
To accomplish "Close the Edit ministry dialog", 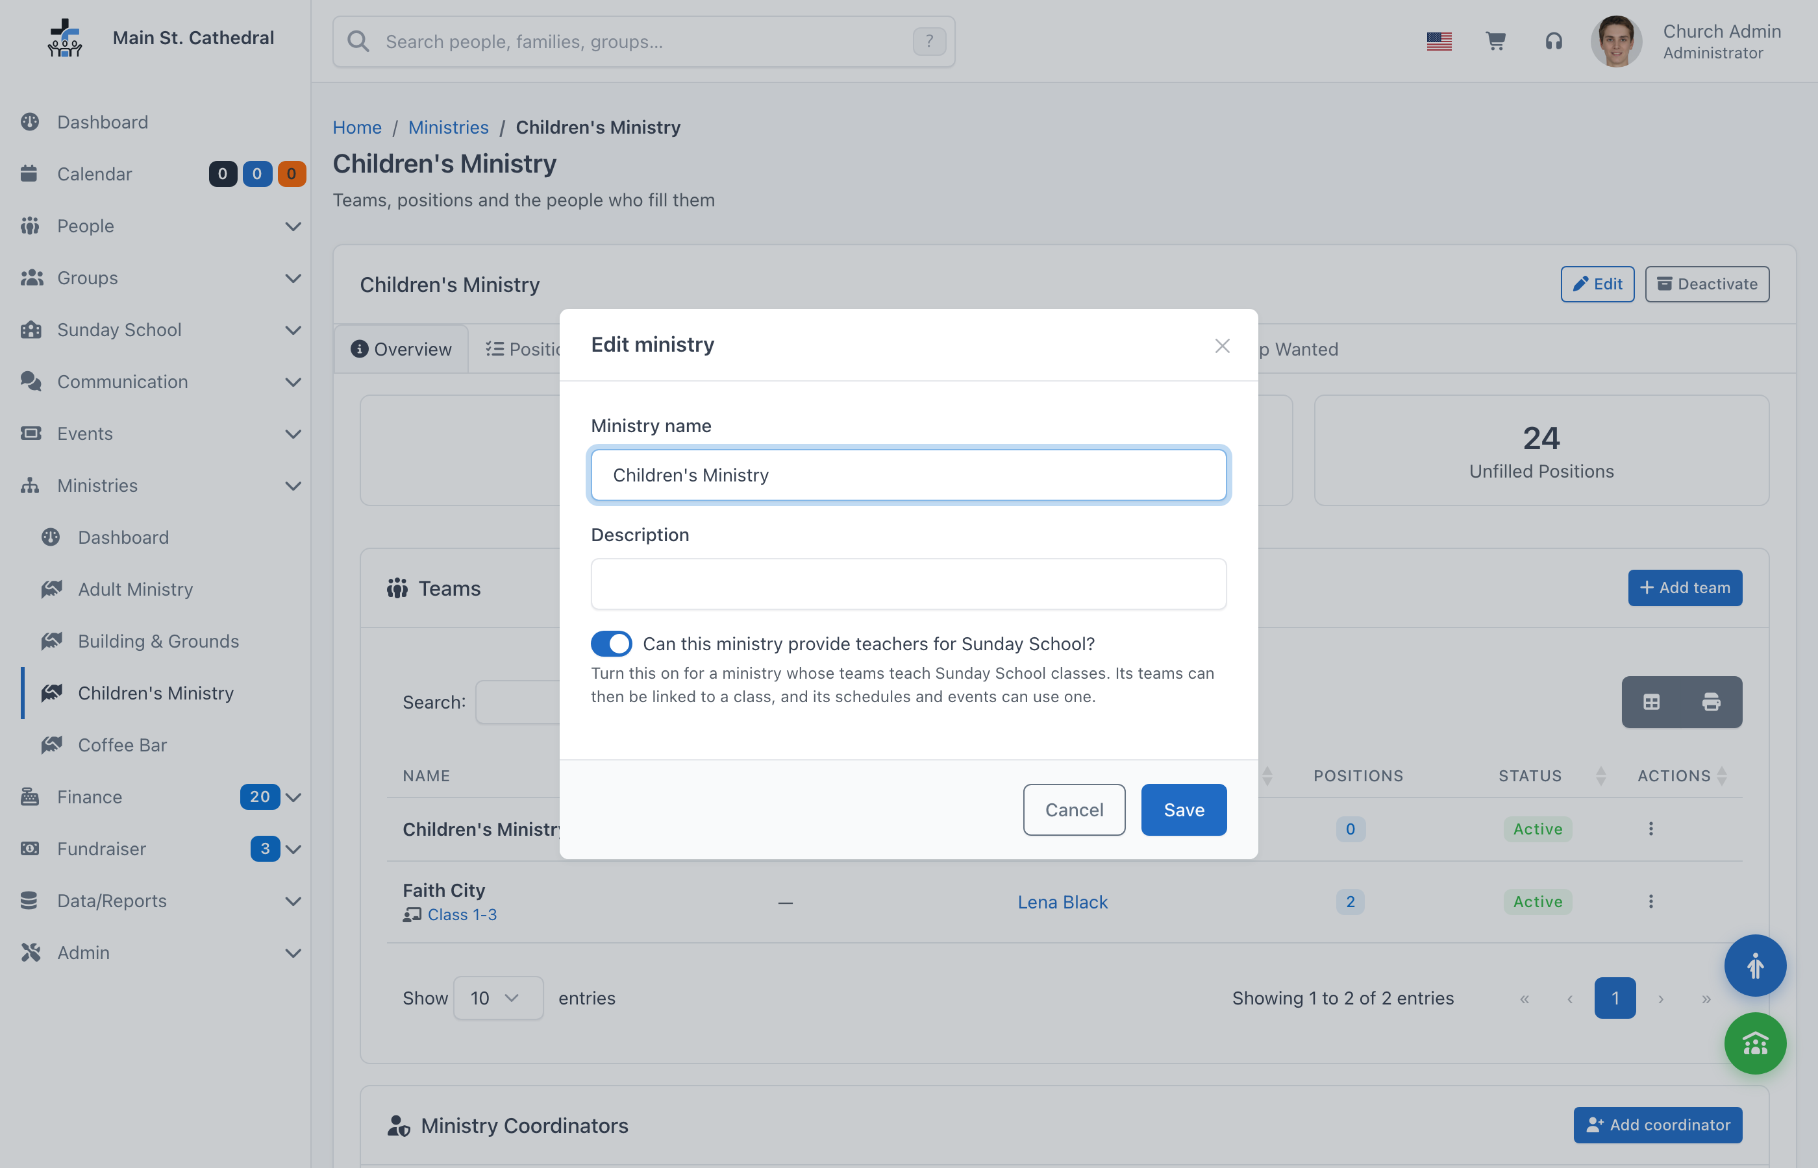I will 1221,346.
